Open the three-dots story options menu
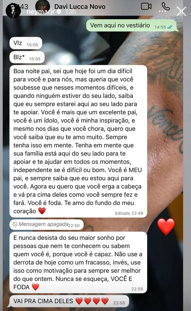Image resolution: width=191 pixels, height=311 pixels. (162, 12)
